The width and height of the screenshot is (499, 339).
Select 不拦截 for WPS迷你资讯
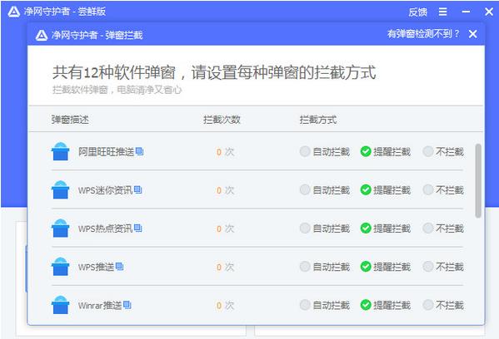(x=443, y=190)
